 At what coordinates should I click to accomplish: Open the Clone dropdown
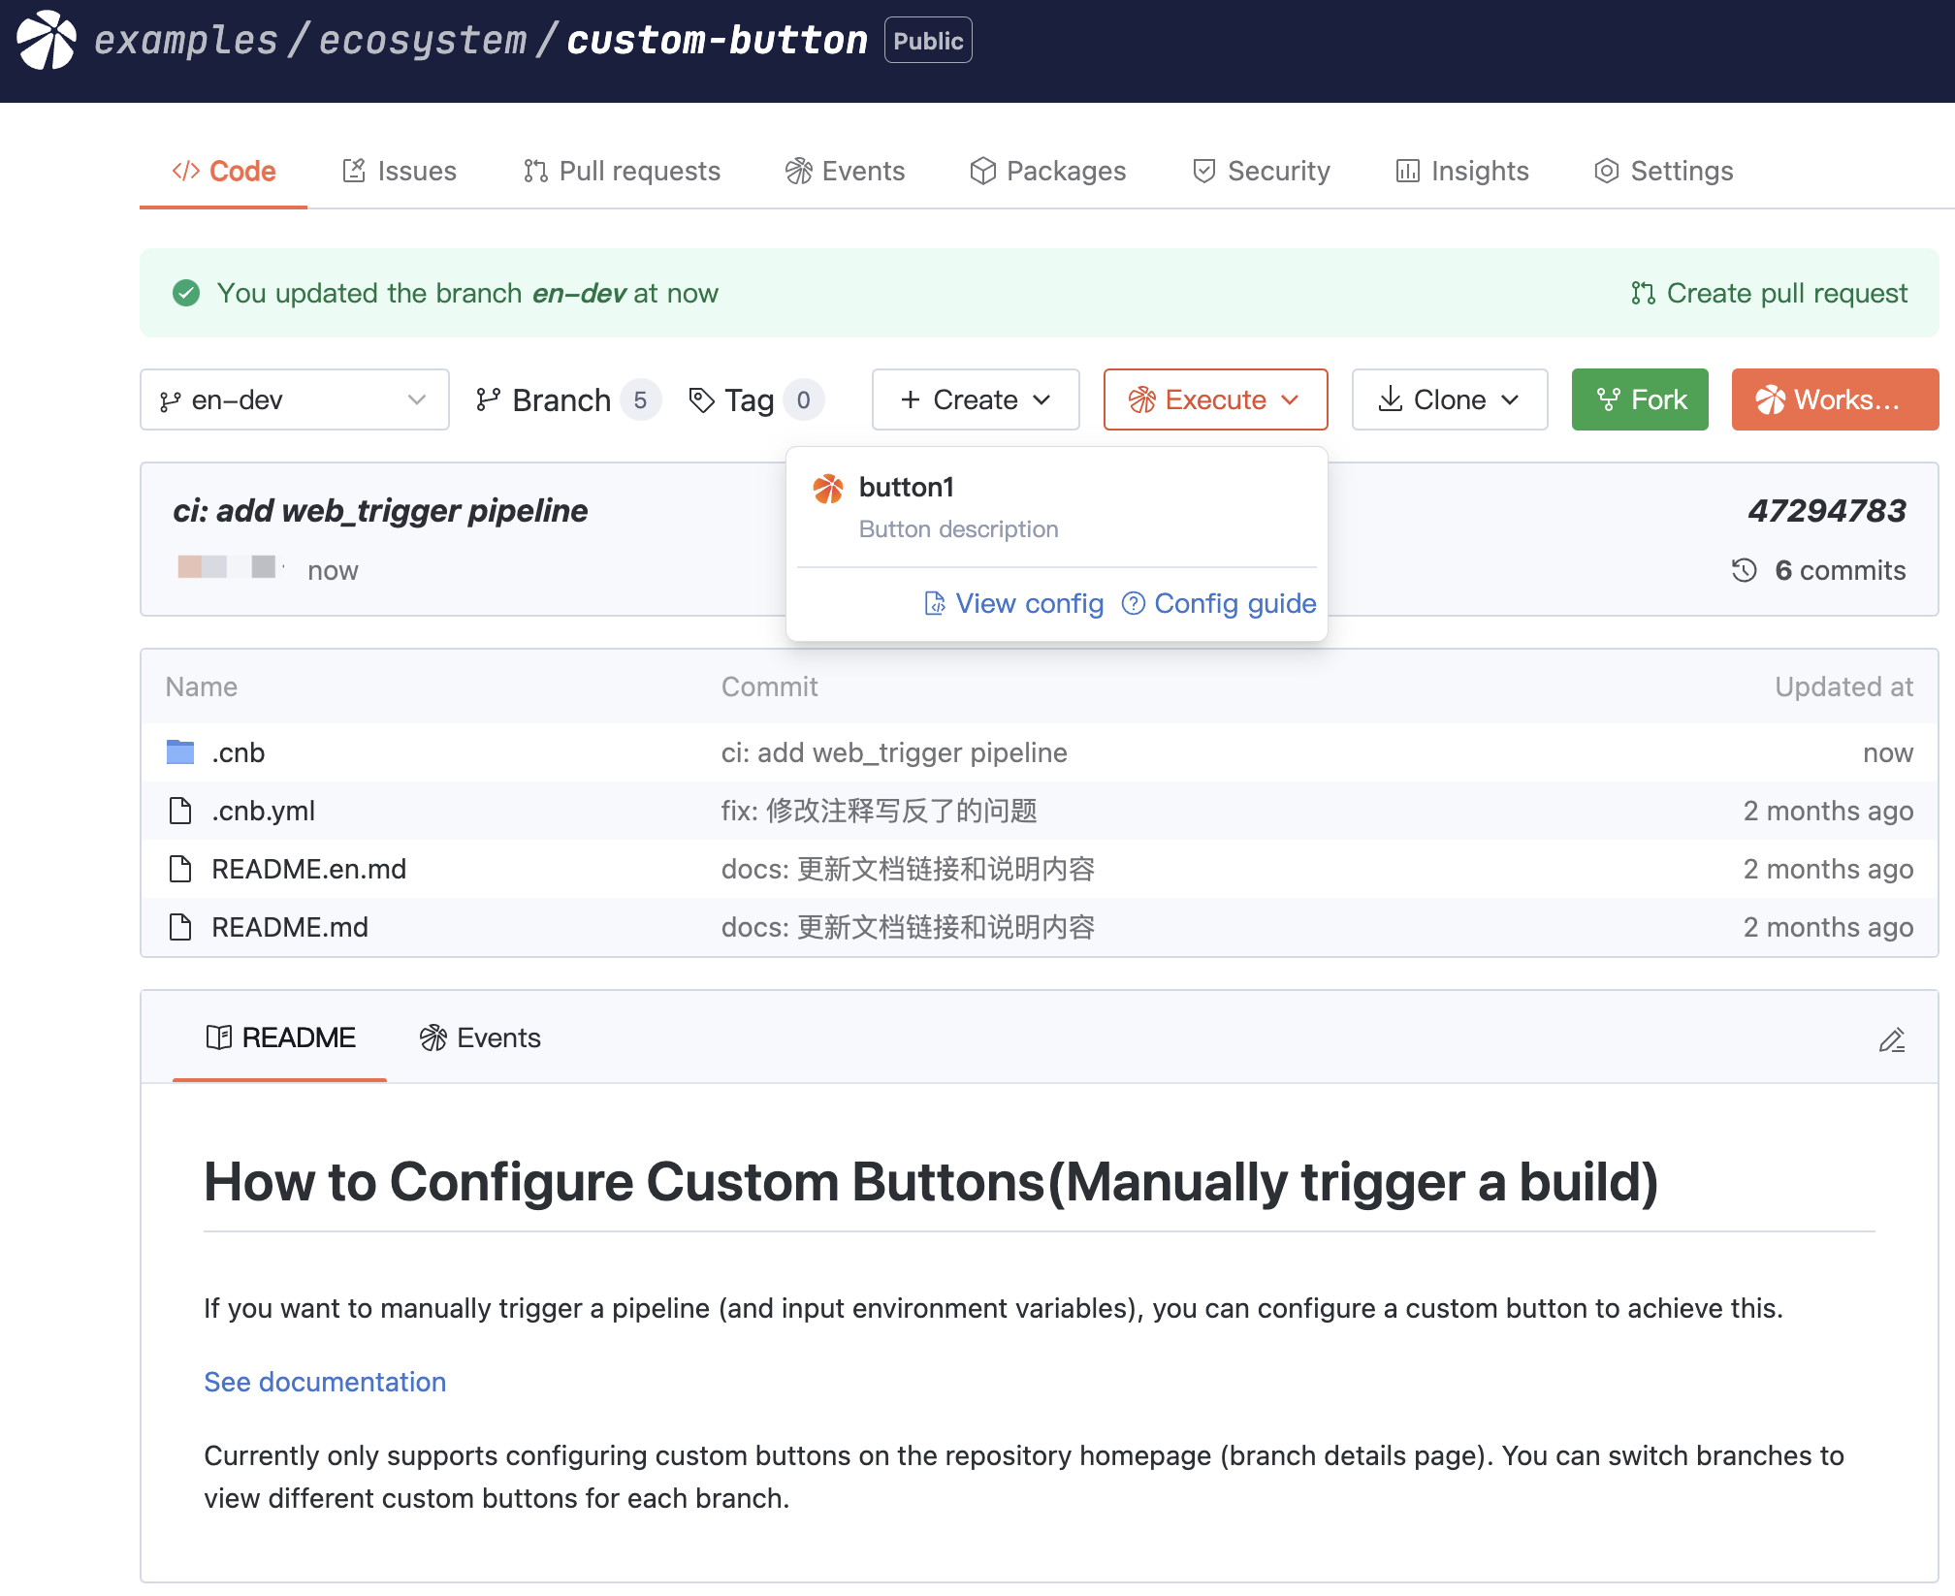pyautogui.click(x=1449, y=399)
